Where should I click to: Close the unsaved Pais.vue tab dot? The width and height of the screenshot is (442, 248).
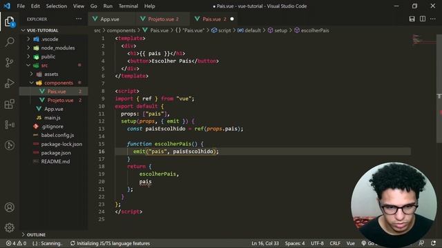point(232,19)
